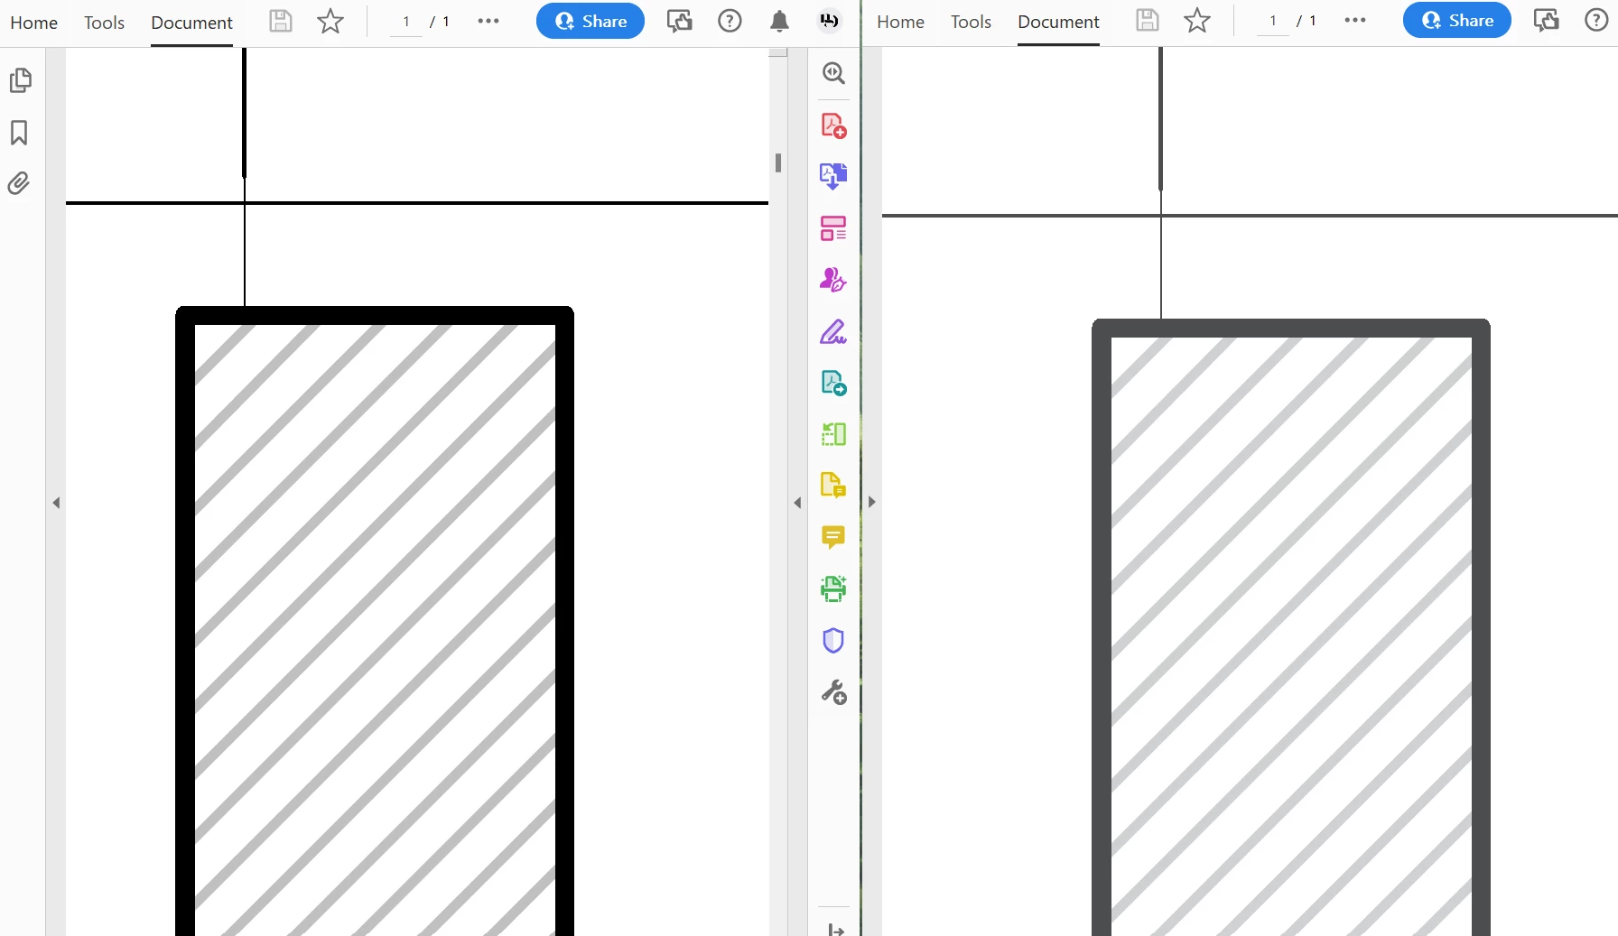This screenshot has height=936, width=1618.
Task: Open the pink Edit PDF layout tool
Action: pos(833,227)
